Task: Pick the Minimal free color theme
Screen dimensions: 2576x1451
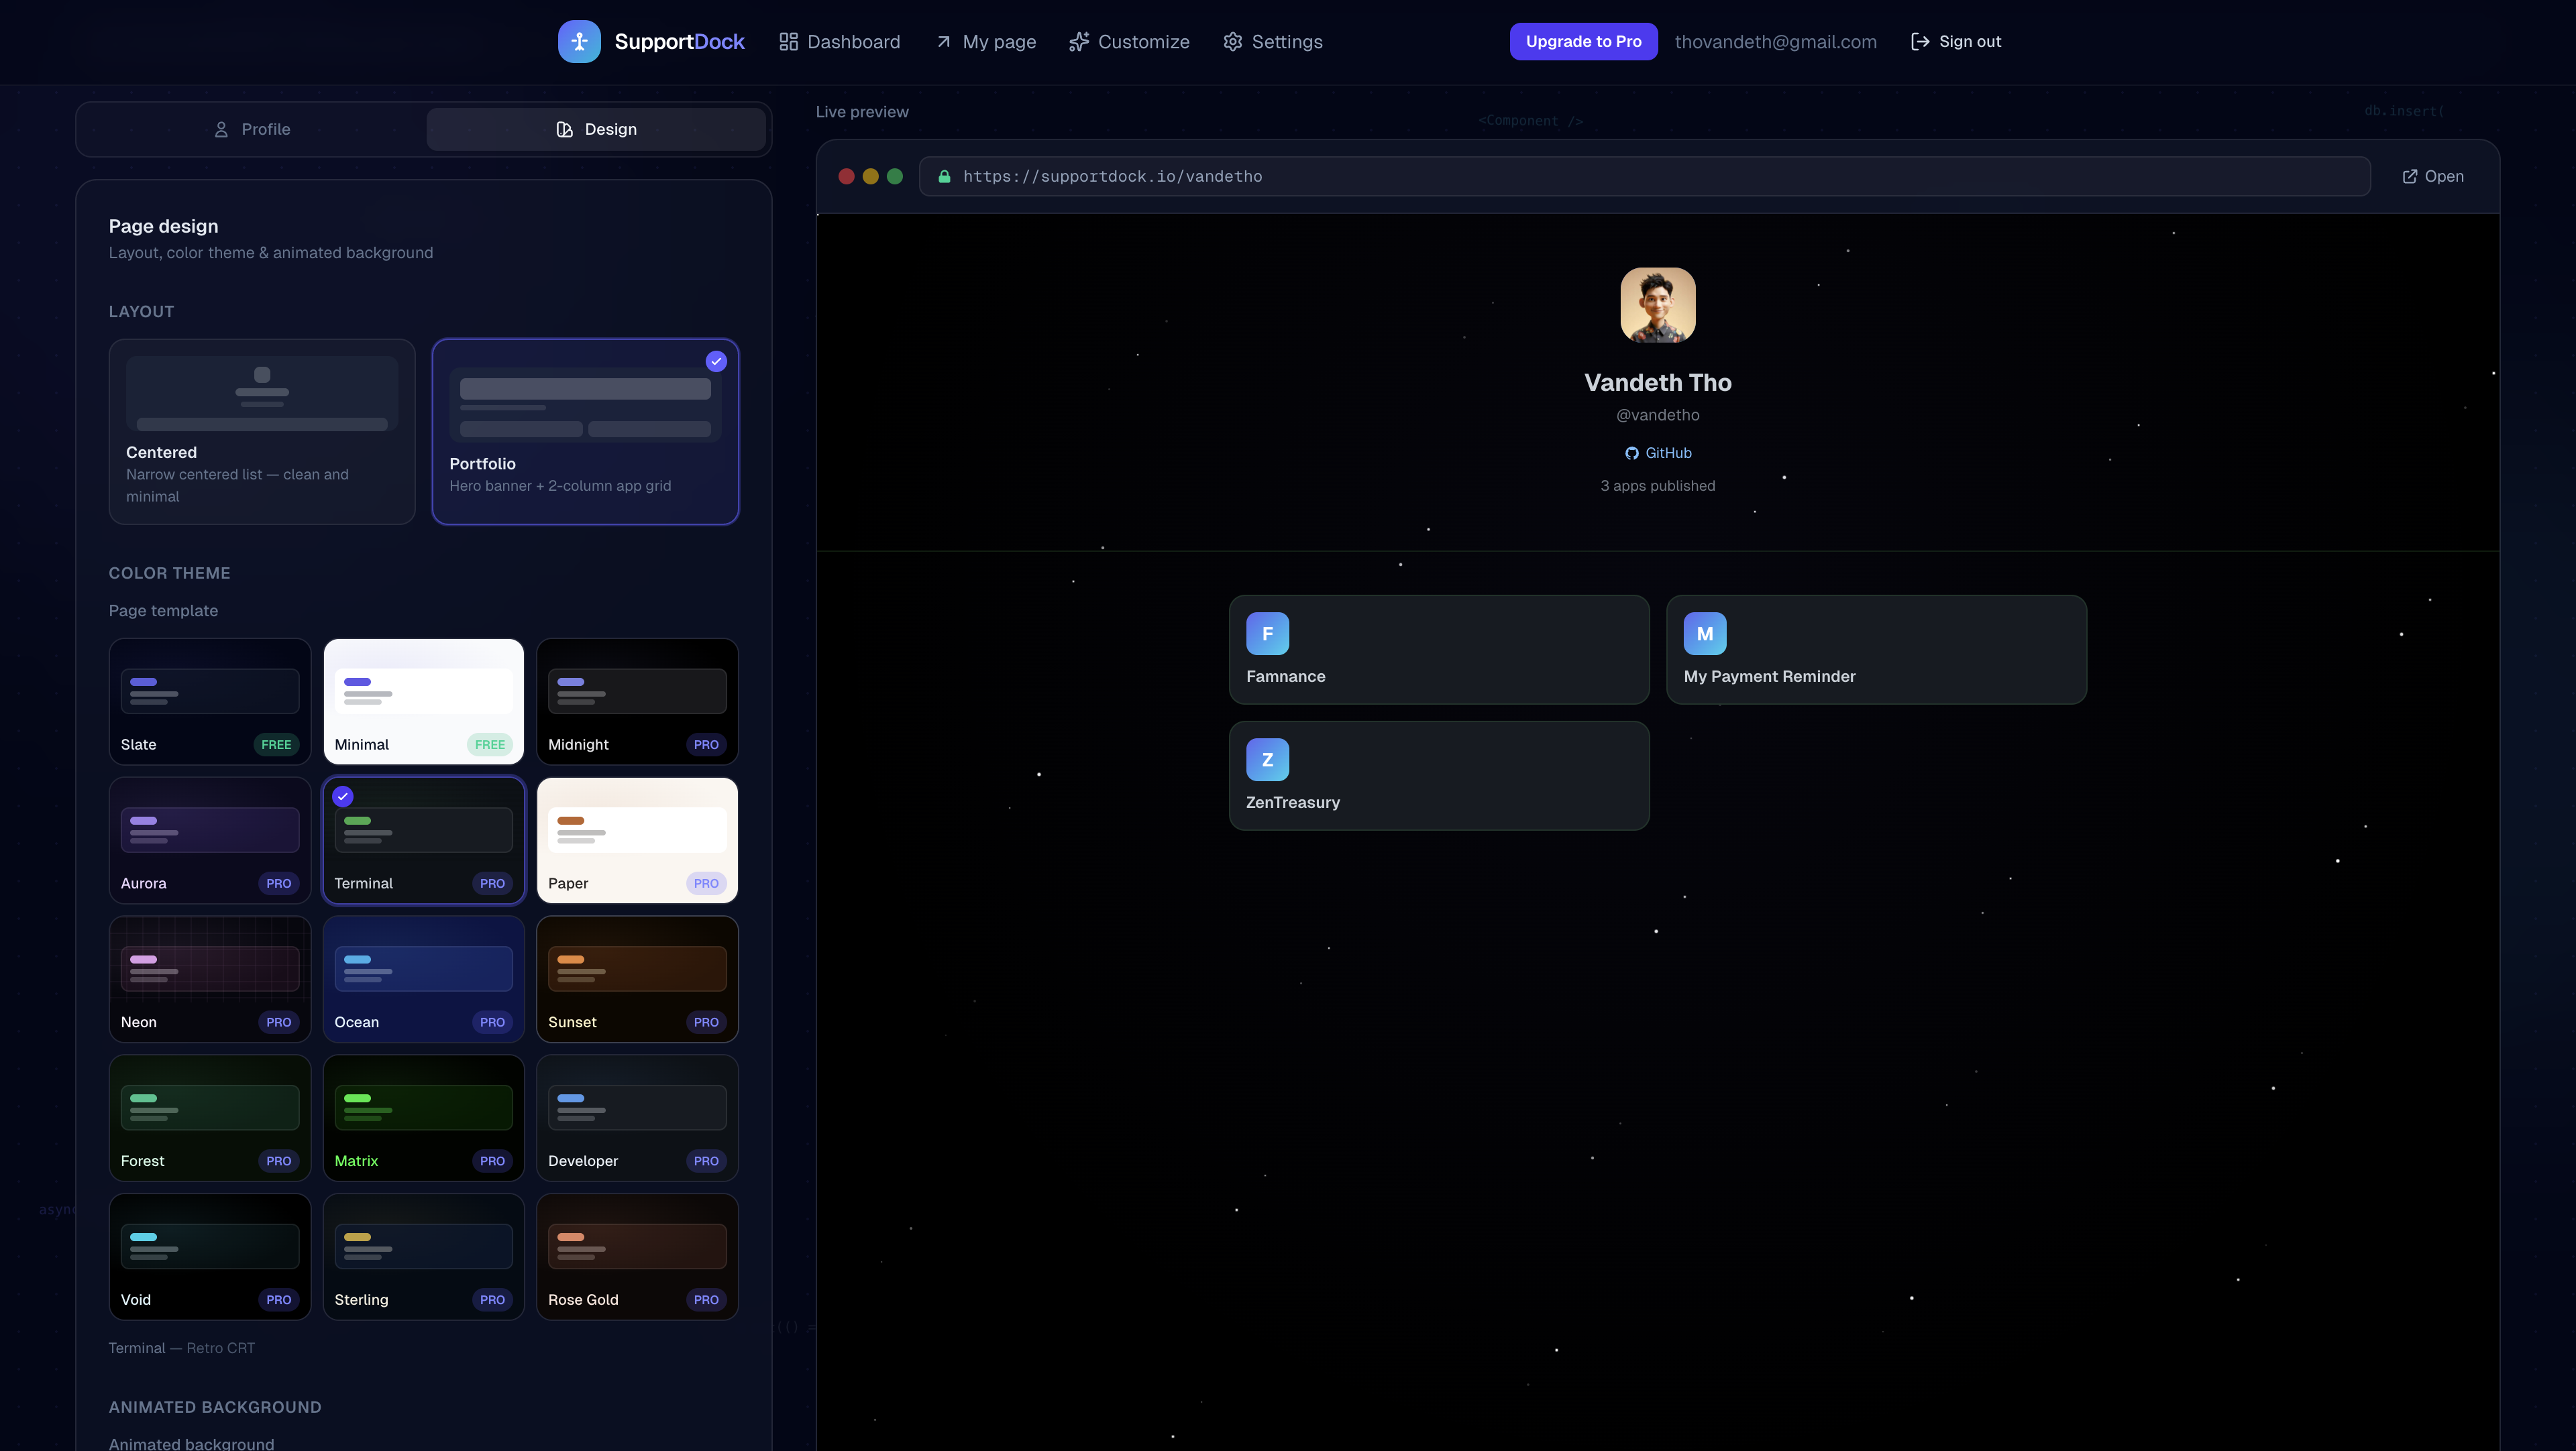Action: click(x=423, y=701)
